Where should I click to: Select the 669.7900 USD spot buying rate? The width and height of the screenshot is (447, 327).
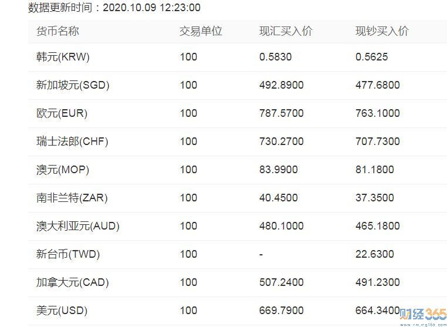click(281, 311)
